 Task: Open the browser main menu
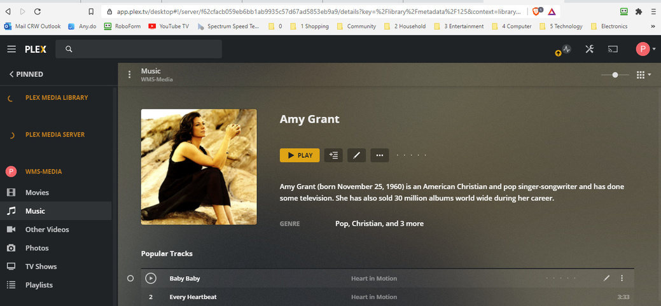pyautogui.click(x=654, y=12)
